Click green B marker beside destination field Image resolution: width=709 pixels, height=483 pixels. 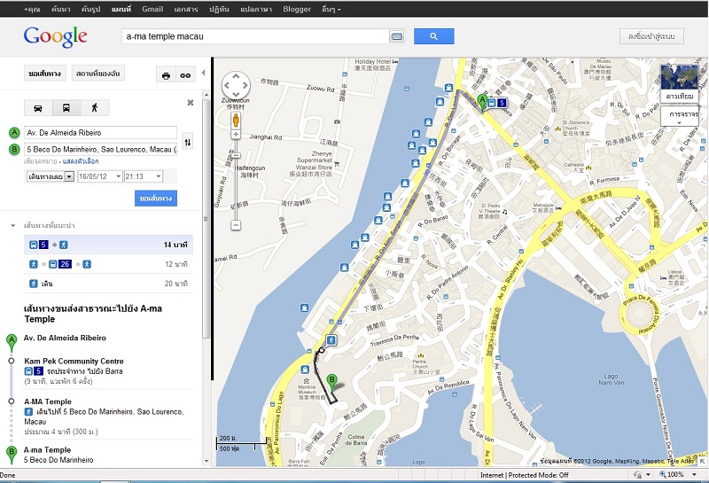[14, 149]
